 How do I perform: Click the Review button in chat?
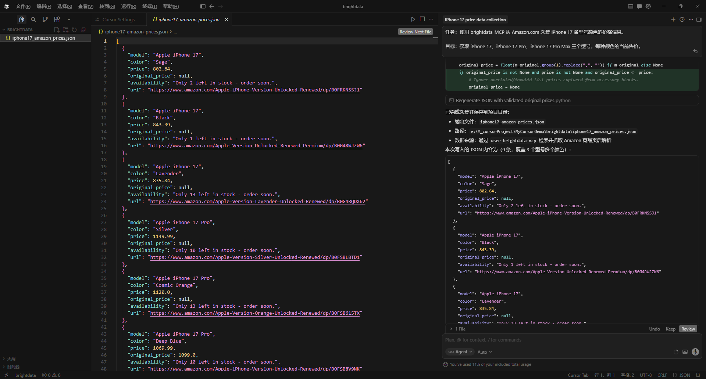pos(688,329)
